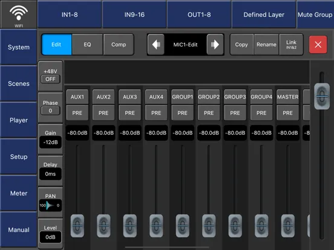This screenshot has width=334, height=250.
Task: Click the AUX3 -80.0dB level readout
Action: [129, 133]
